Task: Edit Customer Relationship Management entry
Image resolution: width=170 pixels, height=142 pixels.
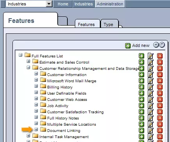Action: click(x=151, y=68)
